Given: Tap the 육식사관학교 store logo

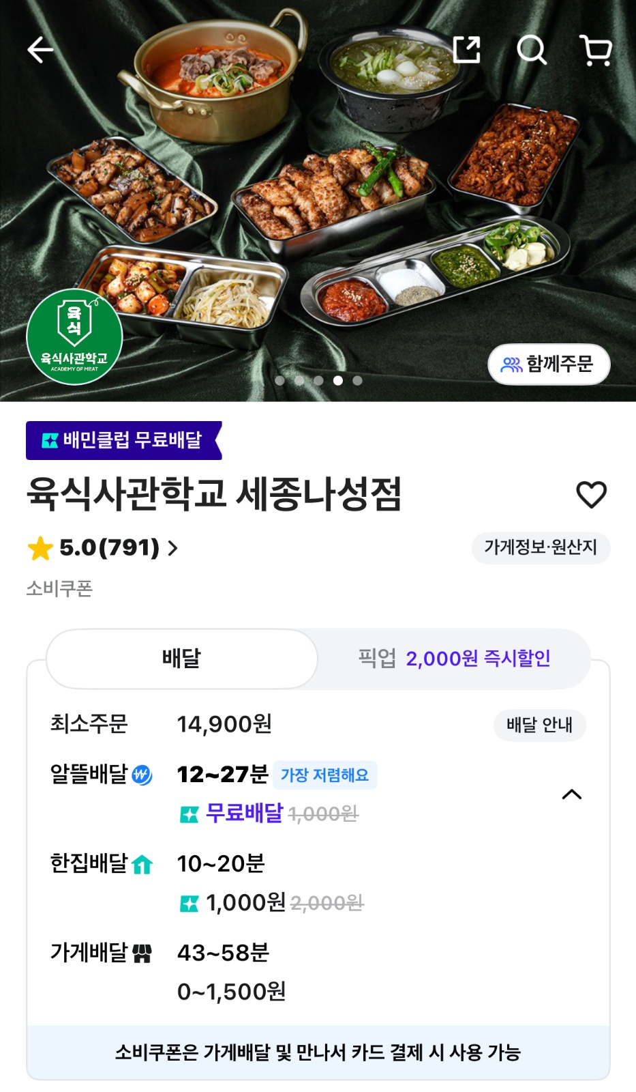Looking at the screenshot, I should click(74, 336).
